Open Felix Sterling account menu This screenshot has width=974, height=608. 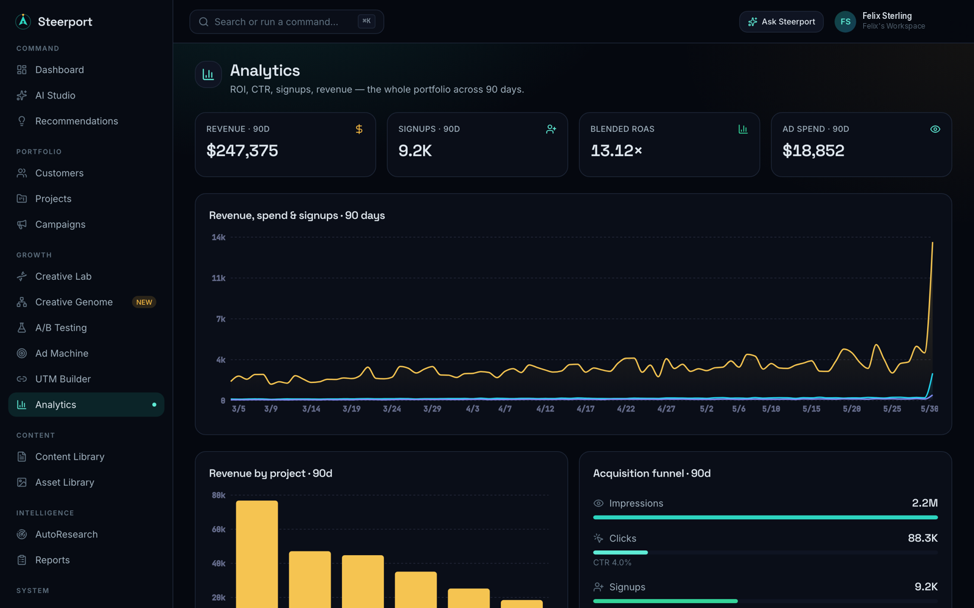click(x=880, y=21)
